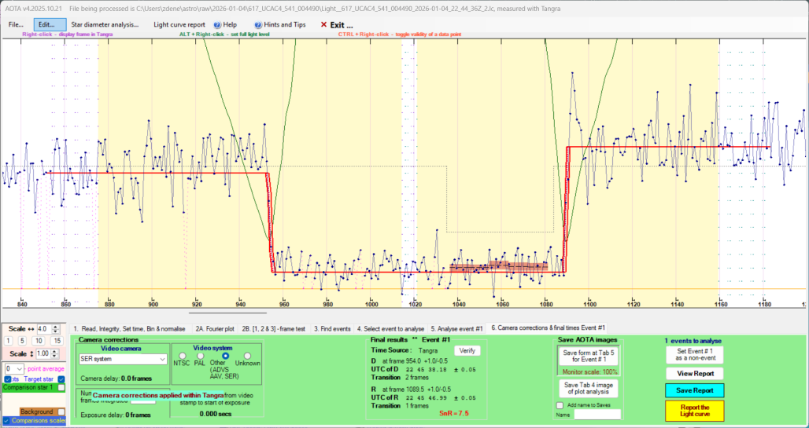Click the red X Exit item
Viewport: 809px width, 428px height.
point(336,24)
